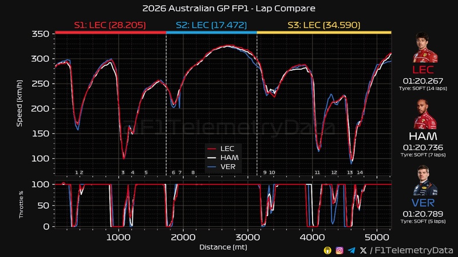Click the turn 12 corner marker
Viewport: 458px width, 257px height.
coord(334,172)
